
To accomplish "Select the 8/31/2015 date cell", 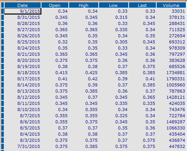I will (x=23, y=17).
